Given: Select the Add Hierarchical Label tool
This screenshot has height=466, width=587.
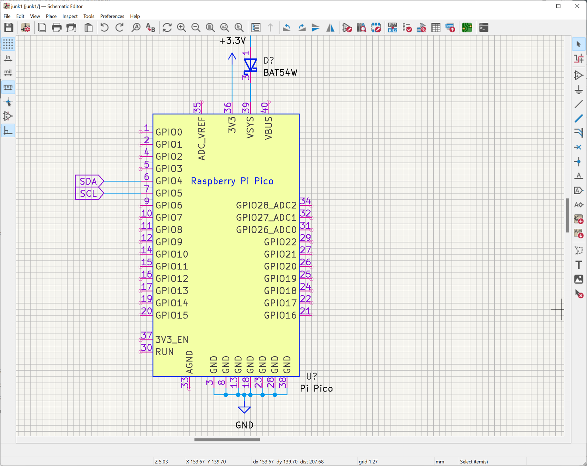Looking at the screenshot, I should pos(579,205).
